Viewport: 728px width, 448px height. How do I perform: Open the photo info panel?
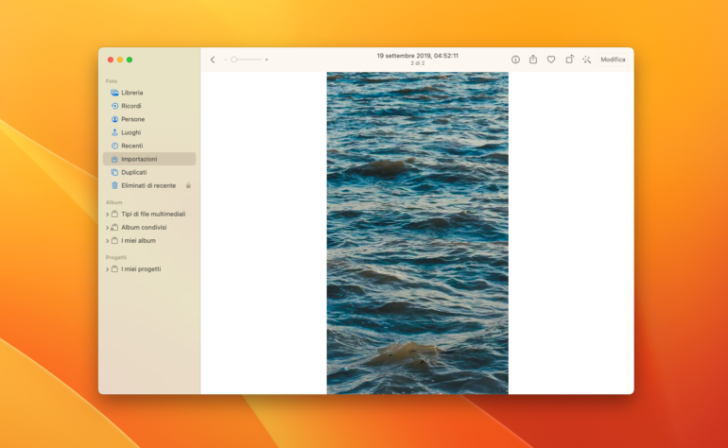(515, 60)
